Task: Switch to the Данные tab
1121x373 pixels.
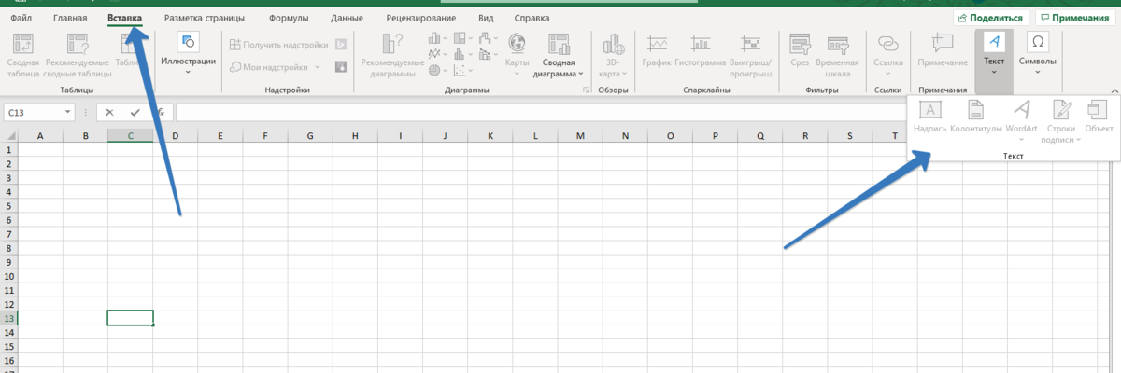Action: click(347, 18)
